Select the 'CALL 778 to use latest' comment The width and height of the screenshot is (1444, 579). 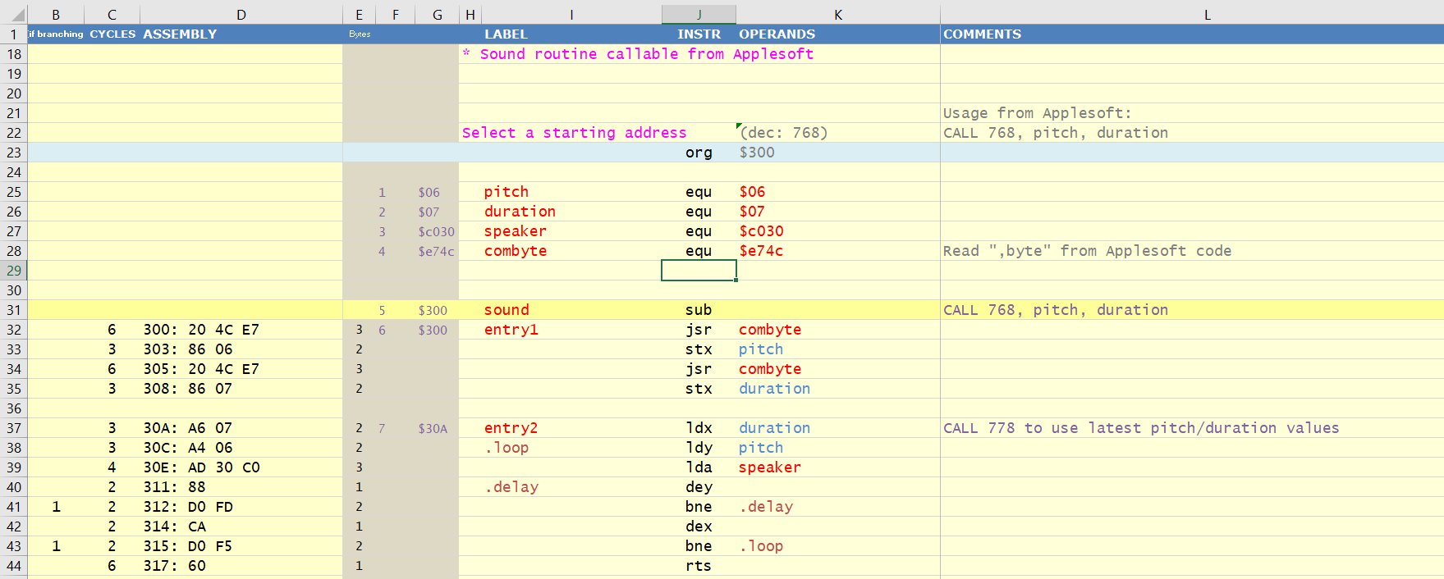click(1140, 428)
